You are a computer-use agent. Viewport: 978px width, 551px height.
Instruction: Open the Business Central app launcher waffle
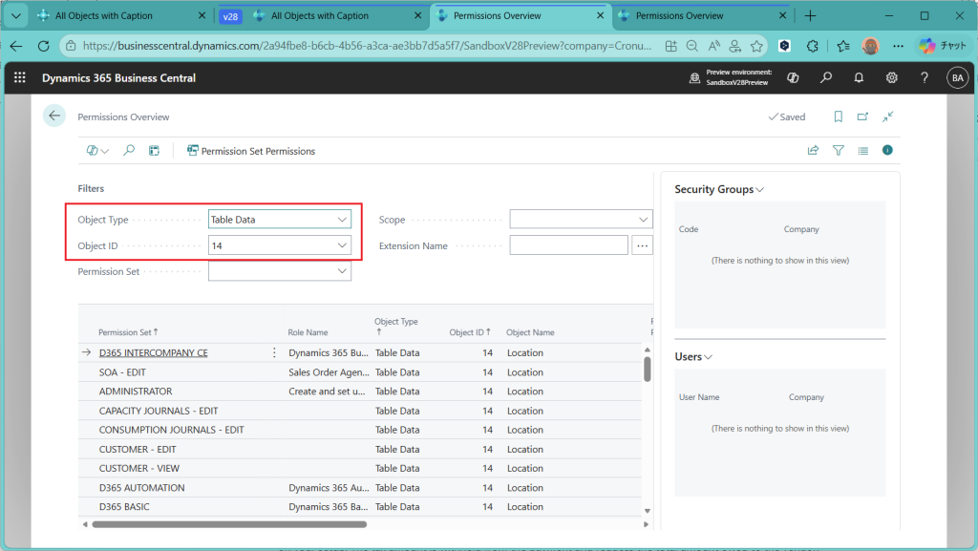19,78
